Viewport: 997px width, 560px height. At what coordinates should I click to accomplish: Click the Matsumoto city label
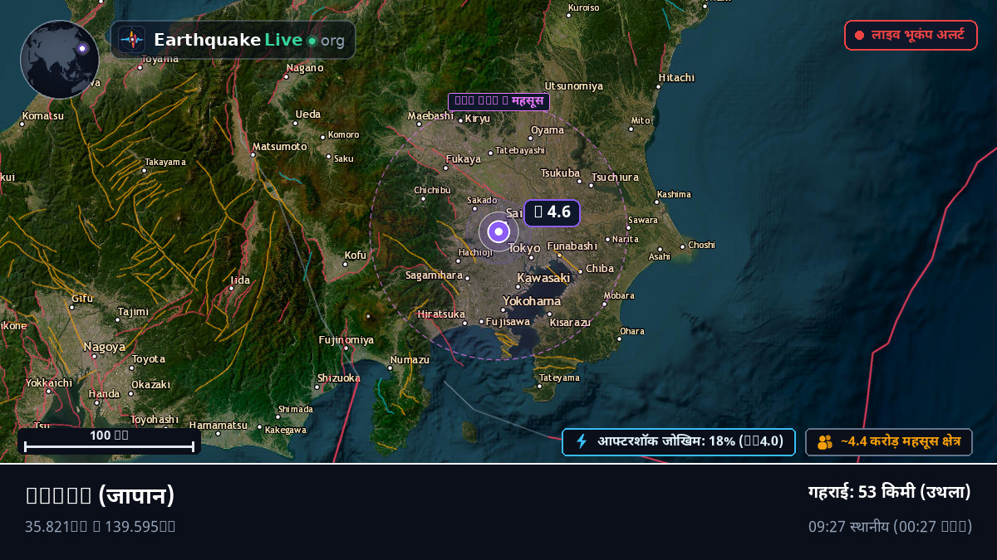coord(280,147)
